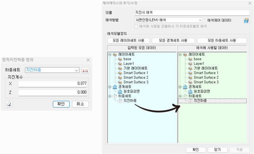The image size is (254, 154).
Task: Collapse 레이어세트 node in right tree
Action: click(x=180, y=55)
